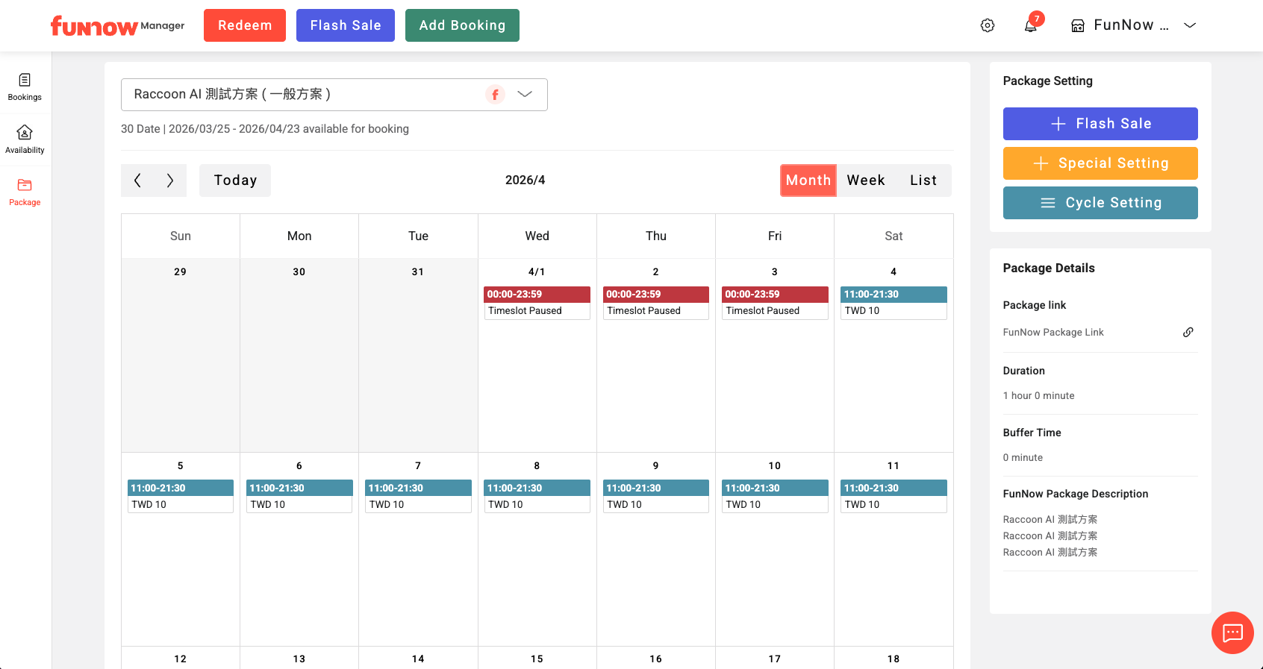Click the Add Booking button

pyautogui.click(x=462, y=25)
